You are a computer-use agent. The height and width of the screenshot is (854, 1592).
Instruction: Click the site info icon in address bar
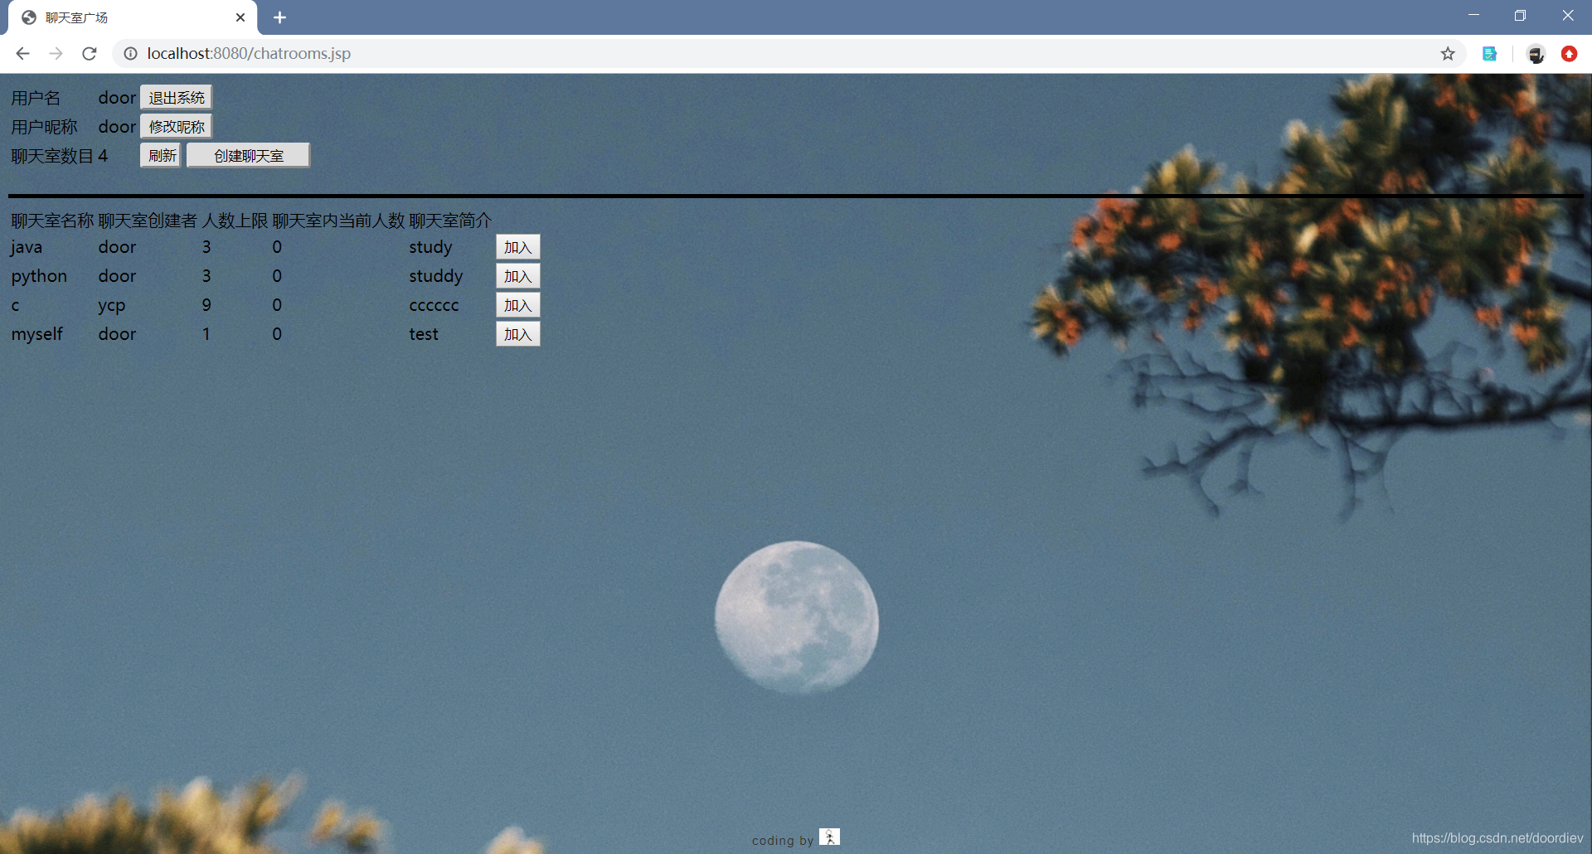pyautogui.click(x=130, y=54)
